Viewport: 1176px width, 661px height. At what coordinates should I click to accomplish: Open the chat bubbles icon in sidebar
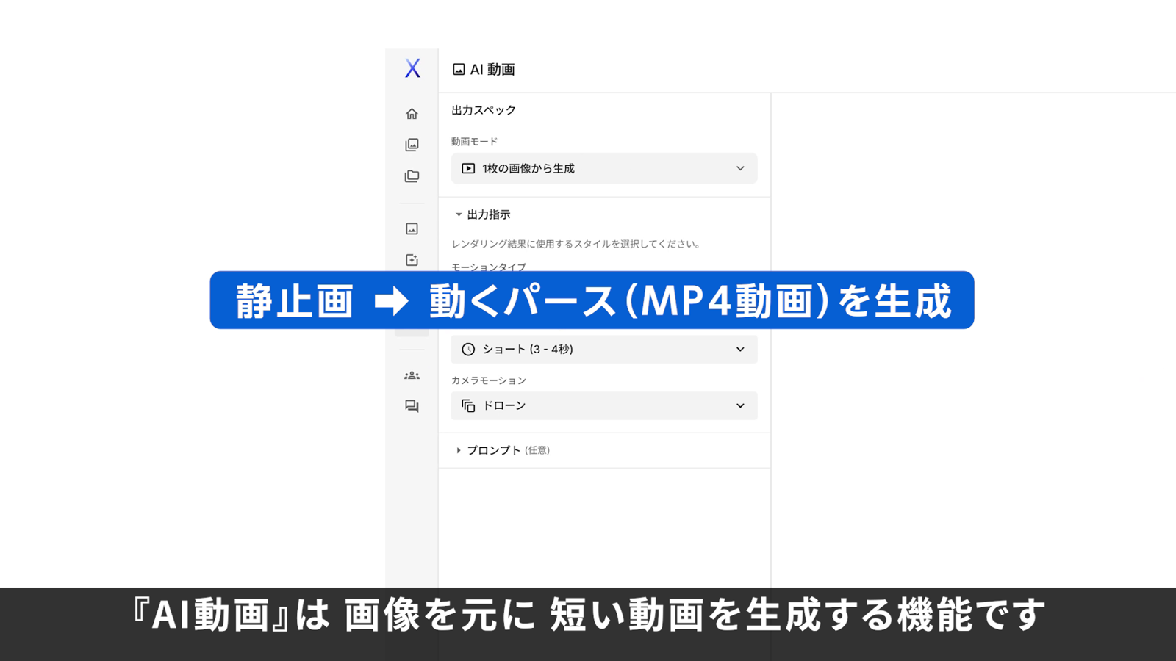412,406
